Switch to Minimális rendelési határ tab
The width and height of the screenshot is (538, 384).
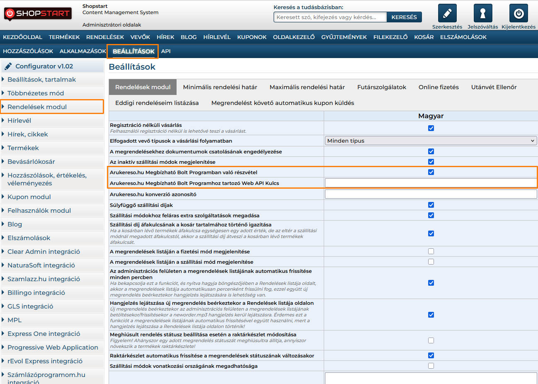pos(220,87)
